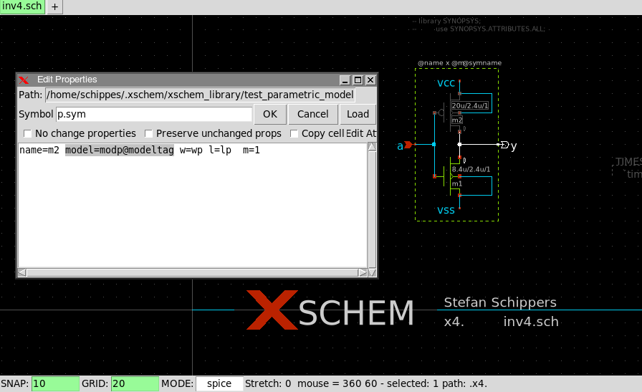Image resolution: width=642 pixels, height=392 pixels.
Task: Switch to the inv4.sch tab
Action: [22, 6]
